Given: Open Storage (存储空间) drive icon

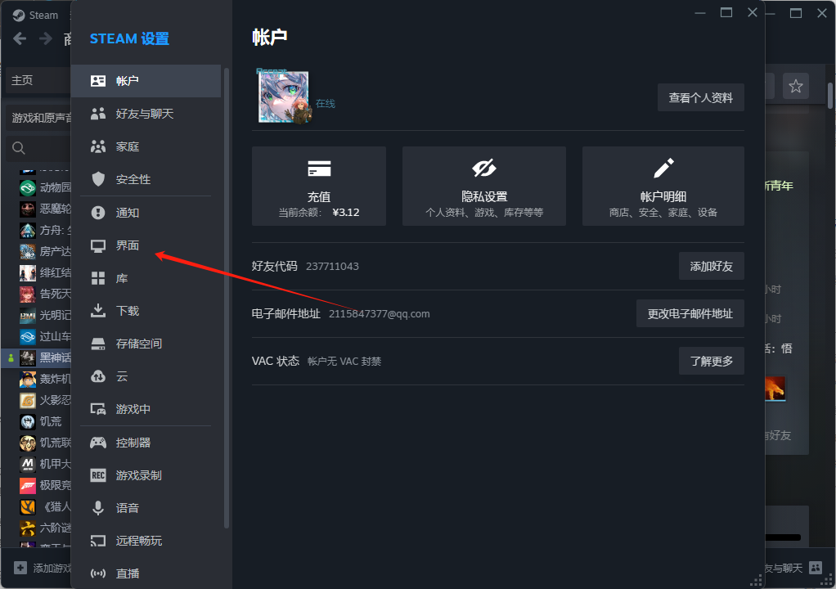Looking at the screenshot, I should point(98,344).
